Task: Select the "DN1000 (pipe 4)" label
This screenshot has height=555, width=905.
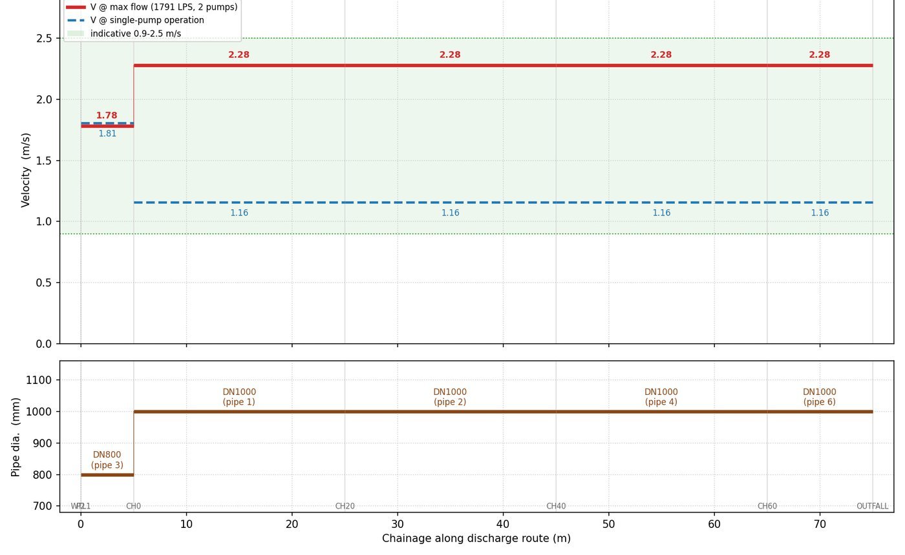Action: tap(661, 397)
